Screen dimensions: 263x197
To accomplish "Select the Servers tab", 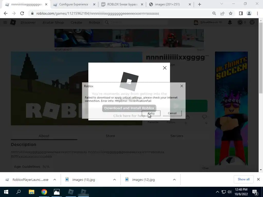I will (177, 136).
